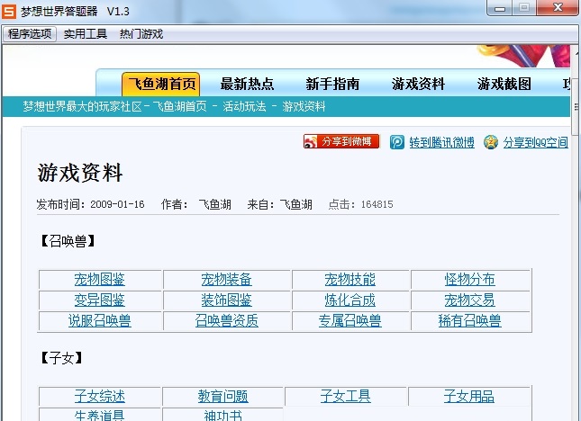
Task: Click the vertical scrollbar thumb
Action: pyautogui.click(x=576, y=107)
